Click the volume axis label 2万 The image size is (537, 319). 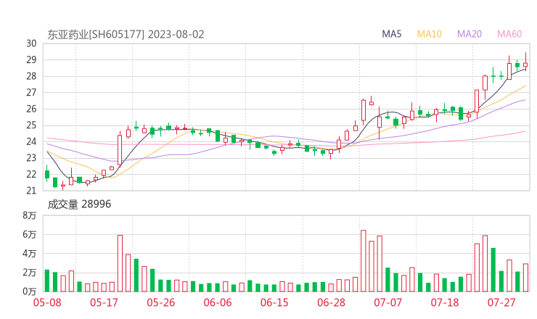pos(30,273)
